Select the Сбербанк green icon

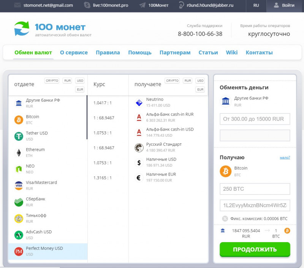click(x=19, y=202)
